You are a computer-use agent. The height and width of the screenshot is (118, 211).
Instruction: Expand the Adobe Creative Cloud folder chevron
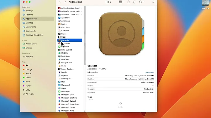81,8
